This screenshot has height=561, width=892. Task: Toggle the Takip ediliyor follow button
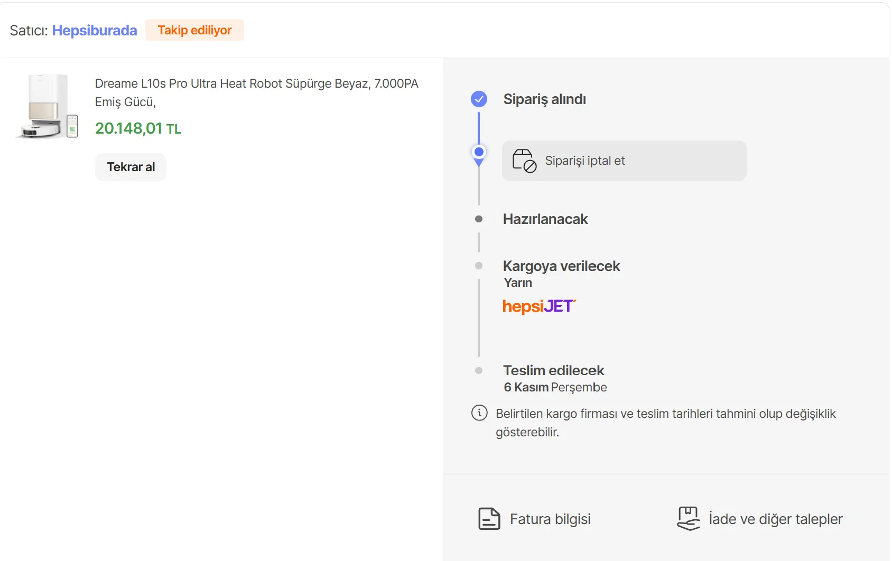(194, 30)
